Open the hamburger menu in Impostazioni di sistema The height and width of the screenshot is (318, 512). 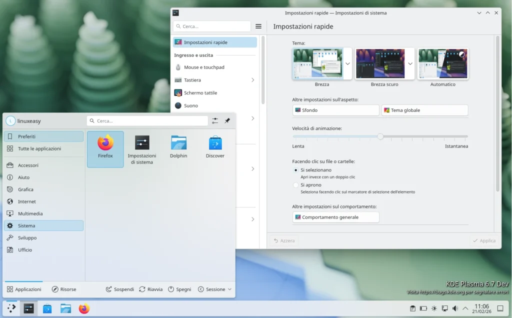[x=258, y=26]
